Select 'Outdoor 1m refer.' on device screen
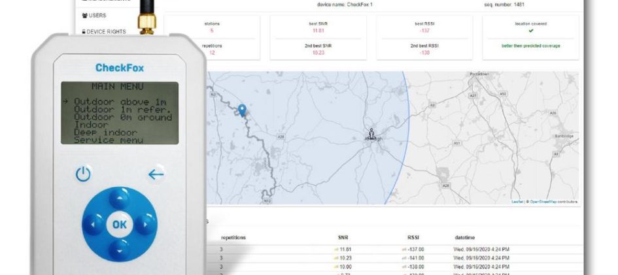The image size is (618, 275). tap(122, 110)
